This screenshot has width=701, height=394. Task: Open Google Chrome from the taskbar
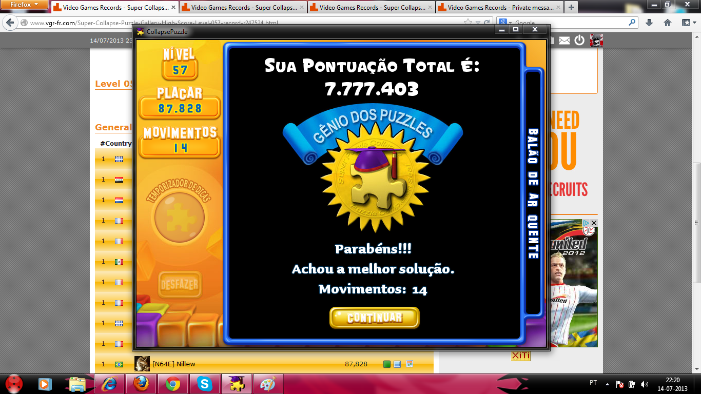point(172,384)
